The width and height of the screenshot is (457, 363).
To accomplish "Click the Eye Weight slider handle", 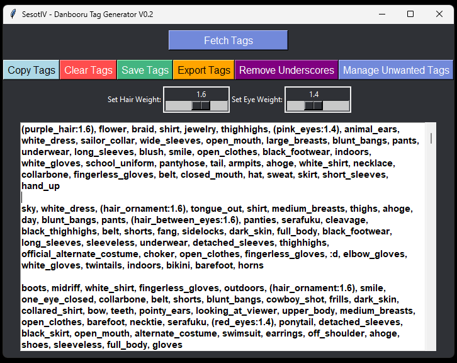I will pyautogui.click(x=313, y=105).
